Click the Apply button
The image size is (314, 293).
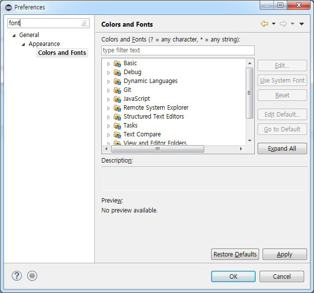pos(284,254)
